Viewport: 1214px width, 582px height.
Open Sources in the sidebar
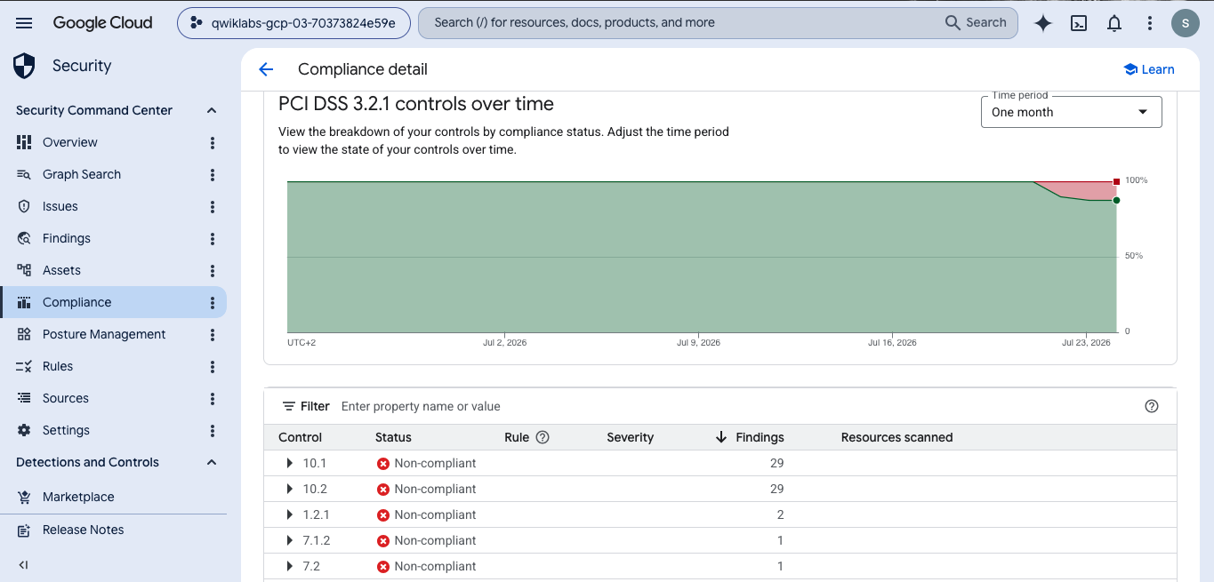[x=66, y=398]
